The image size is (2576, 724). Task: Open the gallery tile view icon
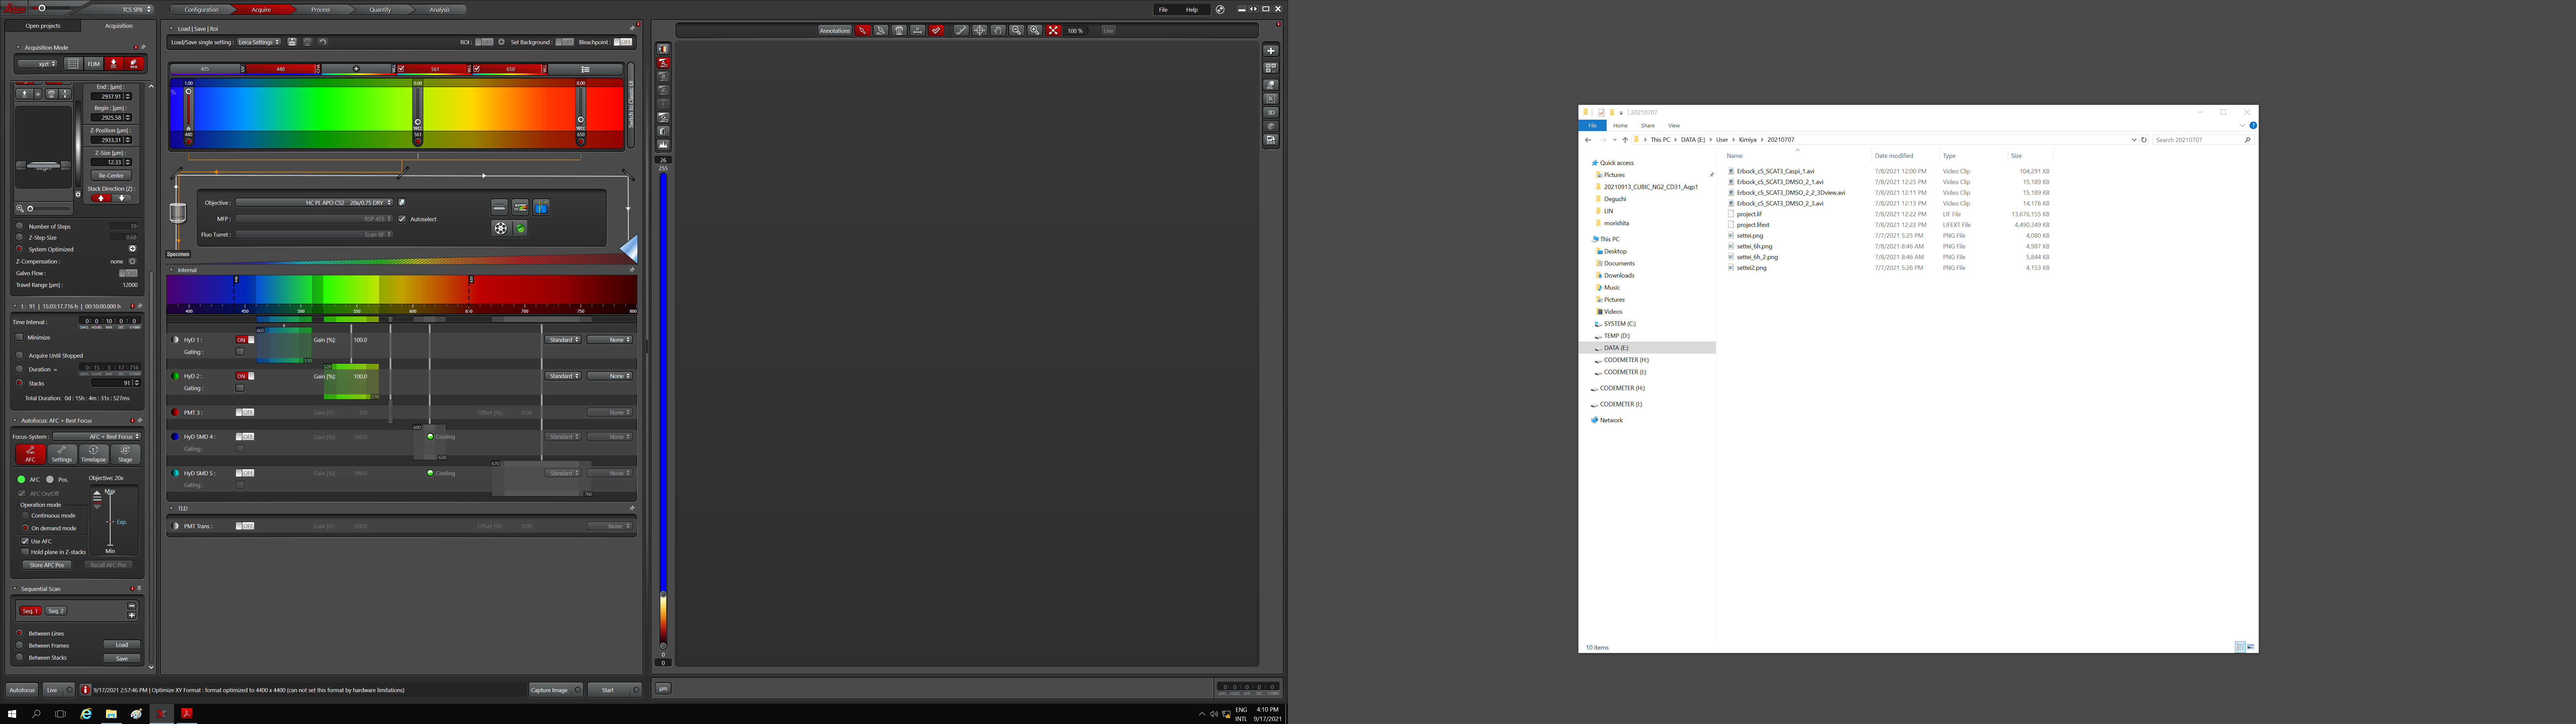[x=1271, y=68]
